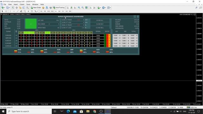The height and width of the screenshot is (114, 203).
Task: Toggle the Navigator panel icon
Action: [20, 8]
